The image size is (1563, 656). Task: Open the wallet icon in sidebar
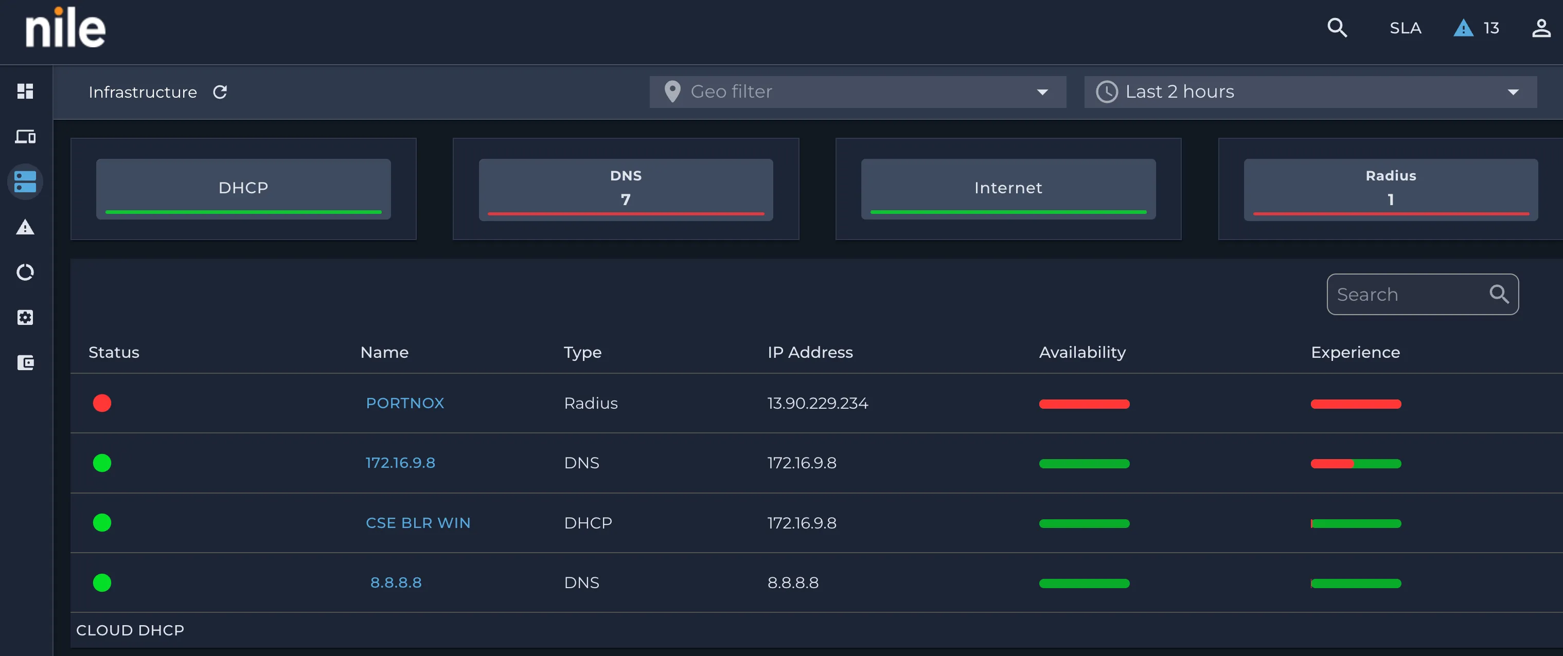point(25,362)
